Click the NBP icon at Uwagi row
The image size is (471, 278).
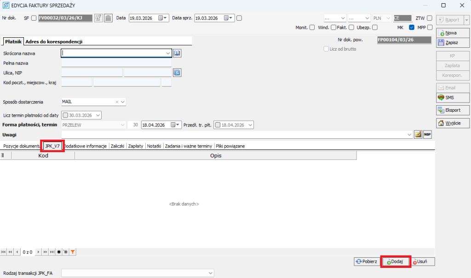[x=427, y=134]
